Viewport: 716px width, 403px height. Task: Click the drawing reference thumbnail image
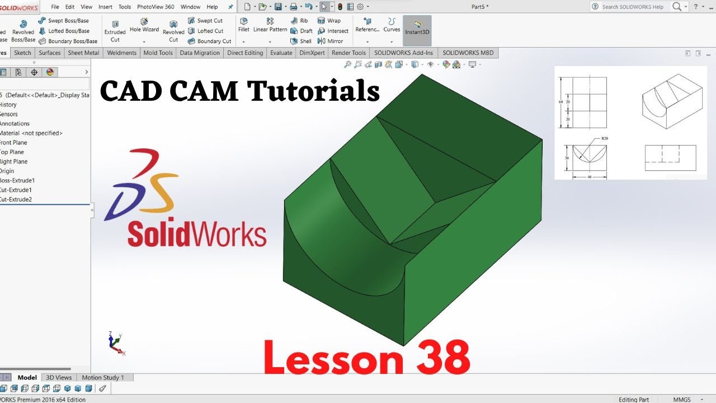click(x=630, y=123)
